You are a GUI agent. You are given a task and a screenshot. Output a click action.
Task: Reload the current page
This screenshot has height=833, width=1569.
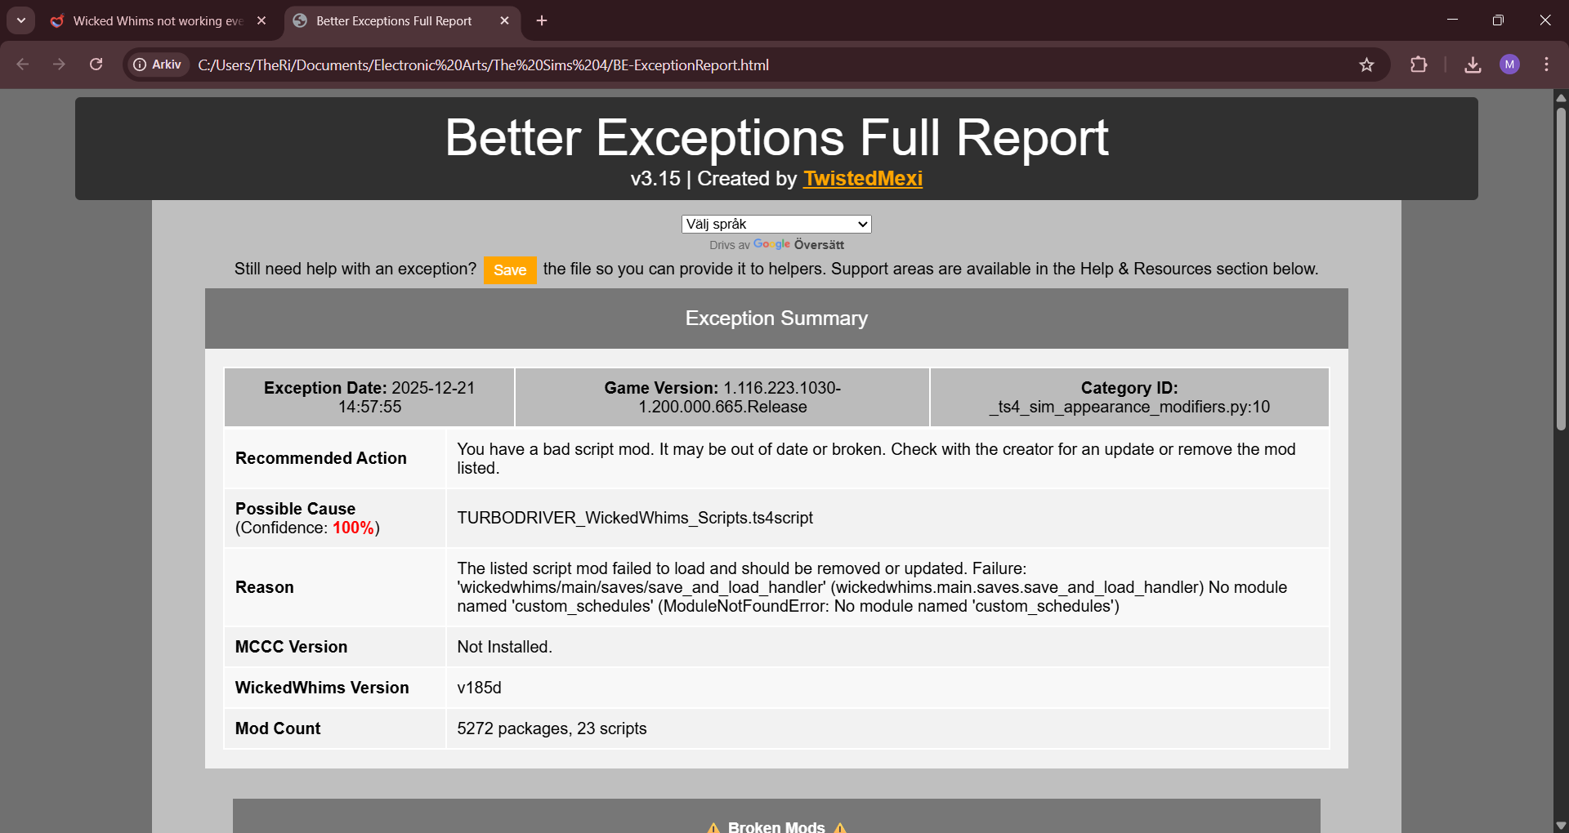click(x=96, y=65)
